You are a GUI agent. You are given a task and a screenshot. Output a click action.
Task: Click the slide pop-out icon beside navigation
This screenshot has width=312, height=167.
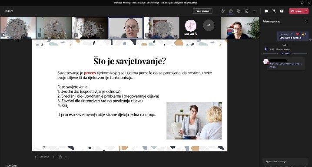(x=60, y=157)
